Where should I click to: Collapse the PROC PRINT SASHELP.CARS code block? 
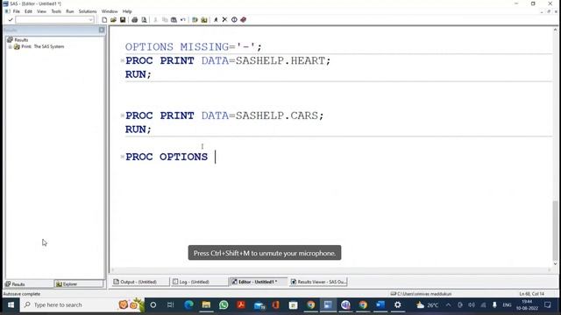click(x=123, y=115)
